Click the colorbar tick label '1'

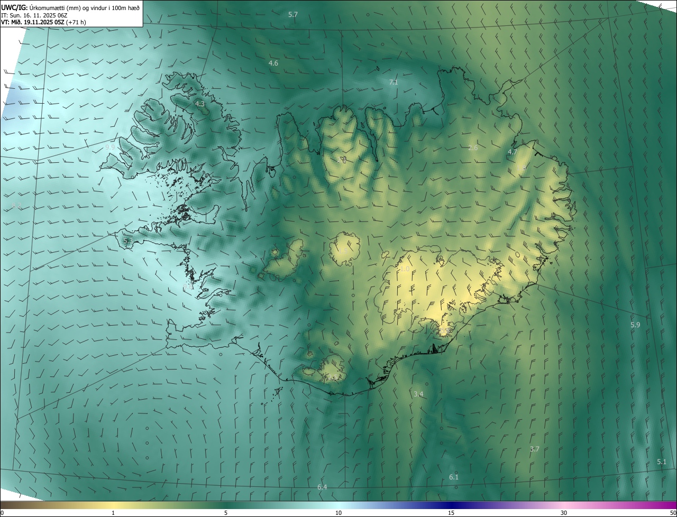coord(113,513)
